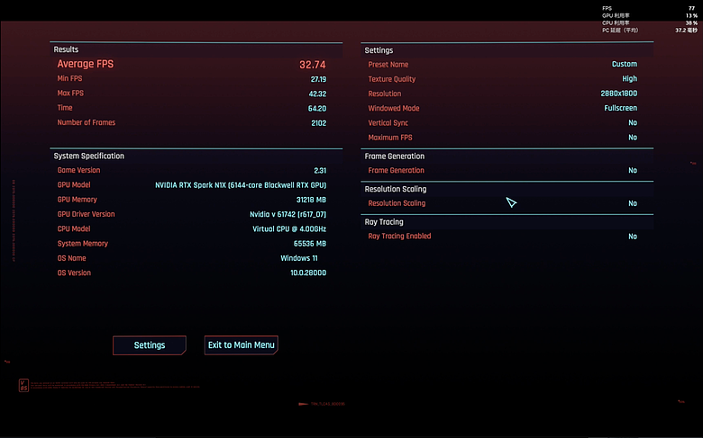
Task: Click OS Version value 10.0.28000
Action: pyautogui.click(x=308, y=273)
